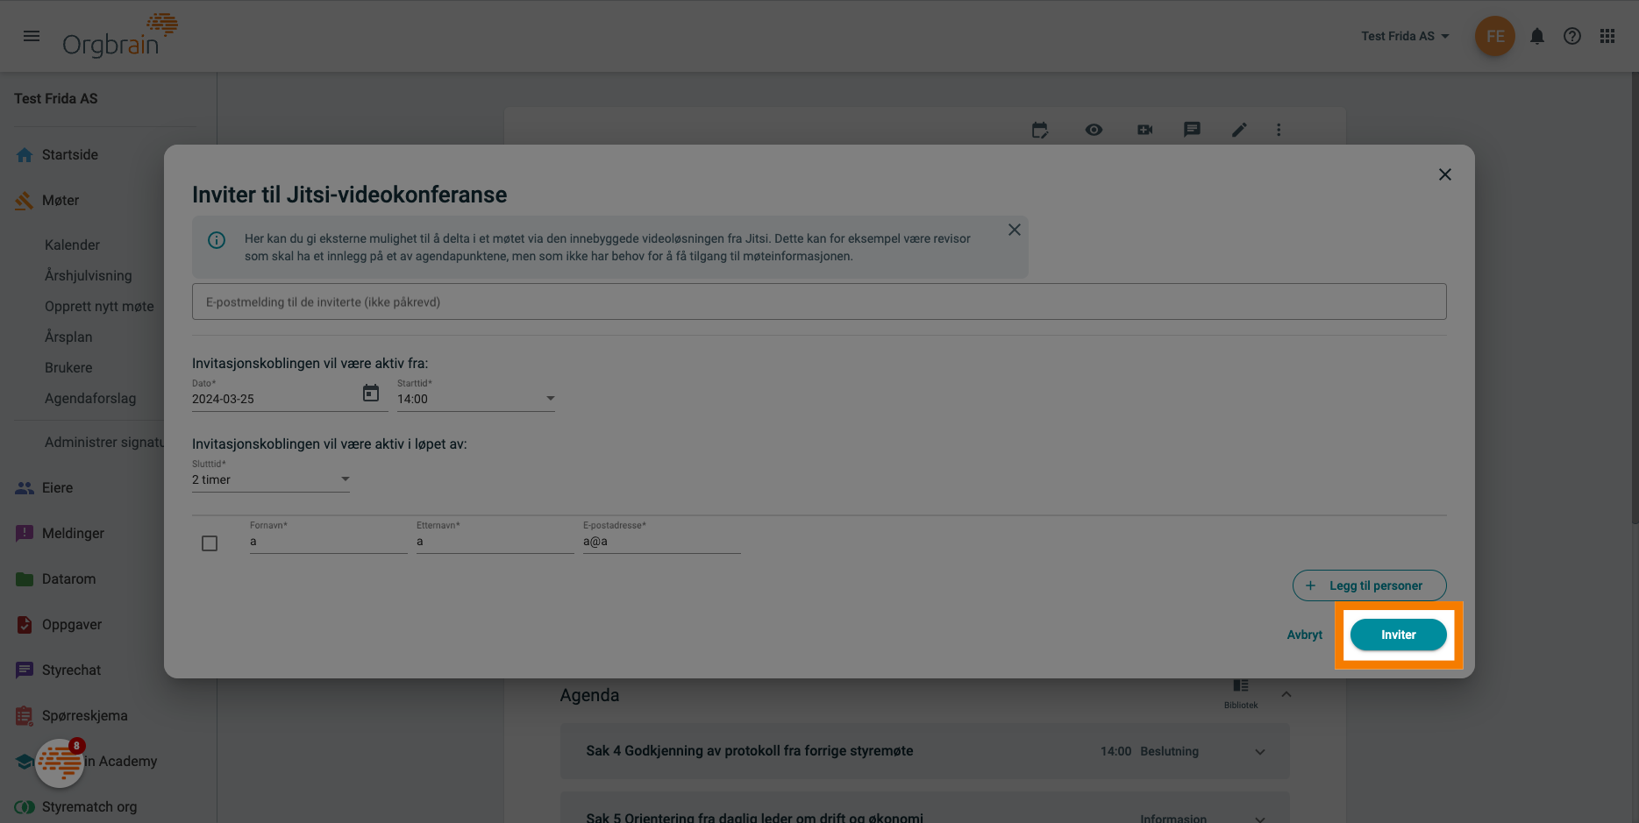
Task: Click Legg til personer button
Action: [x=1370, y=585]
